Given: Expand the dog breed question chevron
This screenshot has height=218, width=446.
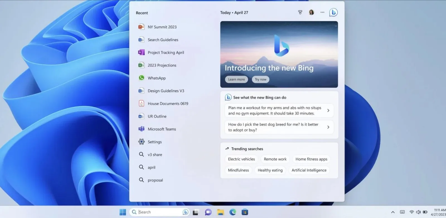Looking at the screenshot, I should pos(328,127).
